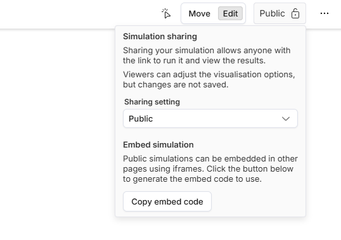
Task: Toggle the Public sharing button in toolbar
Action: [280, 13]
